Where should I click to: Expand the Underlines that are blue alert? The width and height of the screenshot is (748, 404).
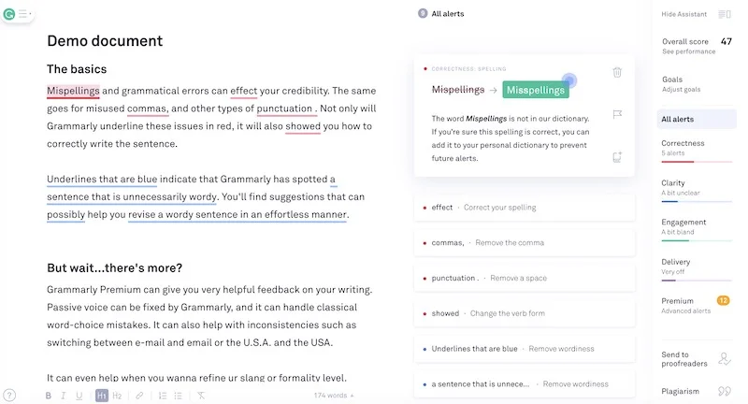(525, 349)
